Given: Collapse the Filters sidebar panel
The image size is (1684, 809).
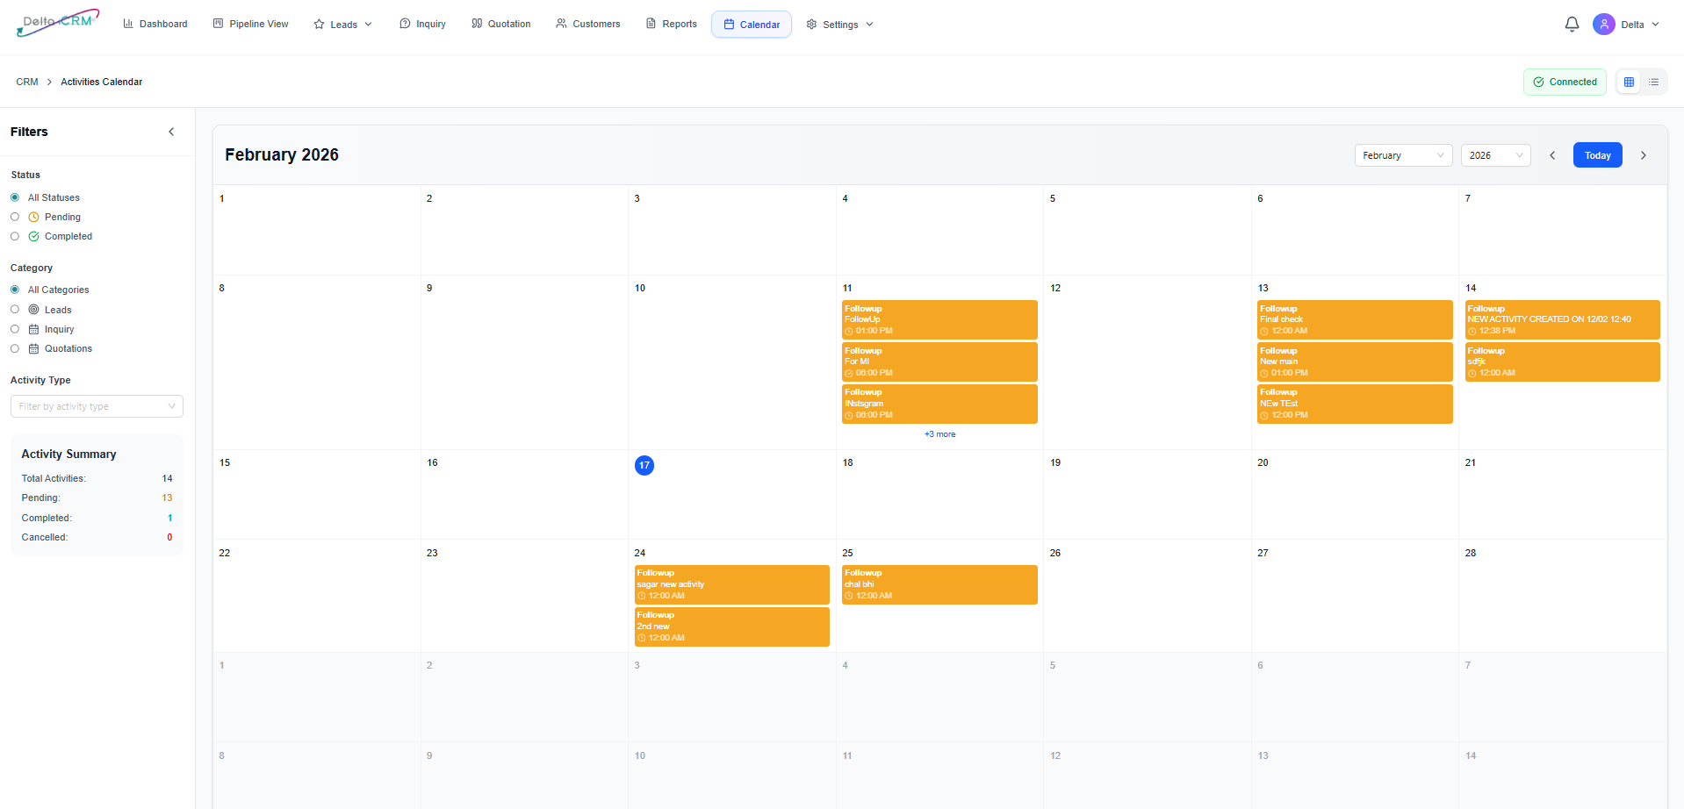Looking at the screenshot, I should coord(171,132).
